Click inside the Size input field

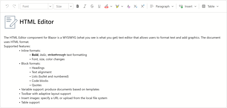pyautogui.click(x=61, y=6)
